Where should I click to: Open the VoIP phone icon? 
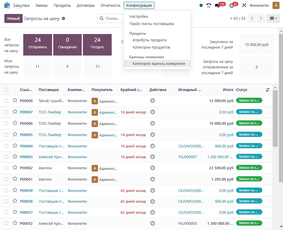coord(209,6)
